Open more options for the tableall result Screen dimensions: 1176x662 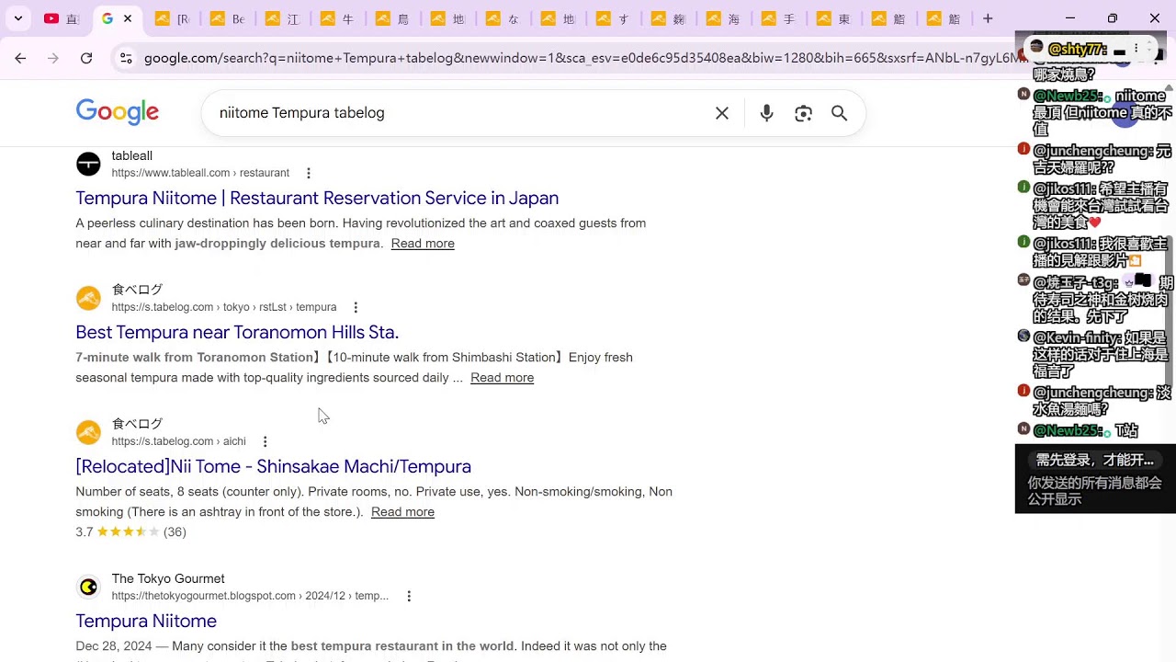(x=309, y=173)
